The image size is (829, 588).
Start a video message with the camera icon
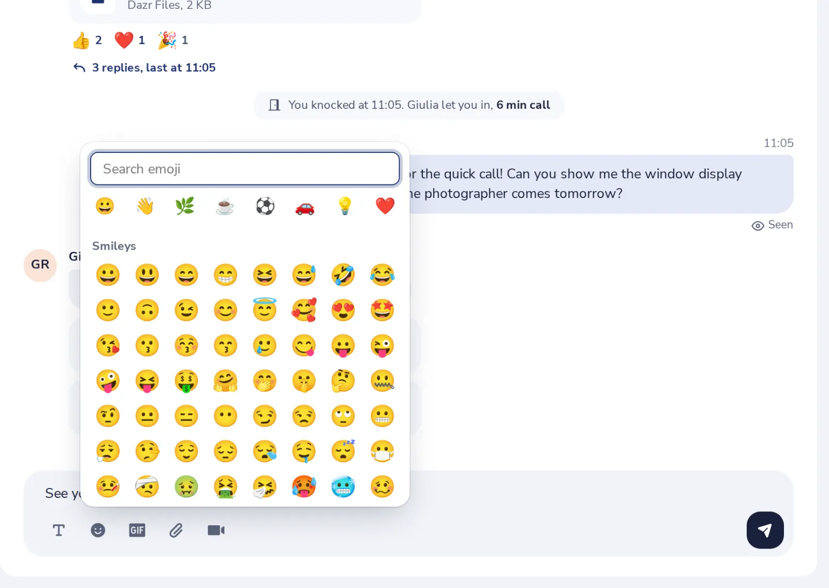coord(216,530)
